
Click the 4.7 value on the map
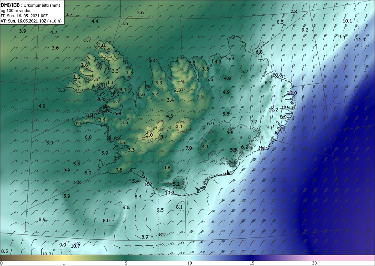(164, 136)
